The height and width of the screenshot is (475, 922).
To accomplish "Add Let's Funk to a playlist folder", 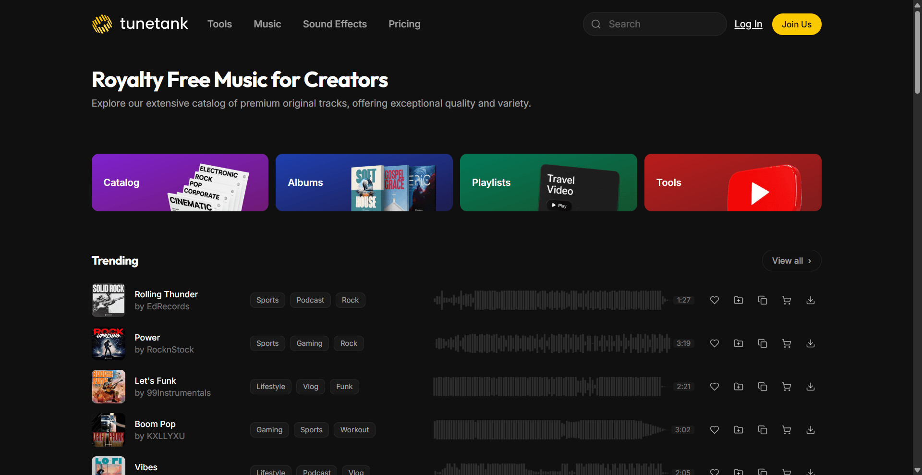I will tap(739, 387).
